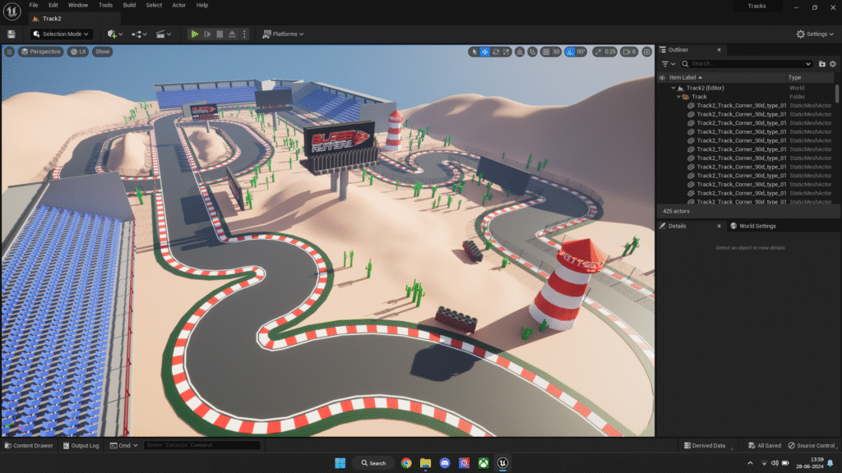Toggle scale snapping in the viewport
This screenshot has width=842, height=473.
pyautogui.click(x=598, y=52)
